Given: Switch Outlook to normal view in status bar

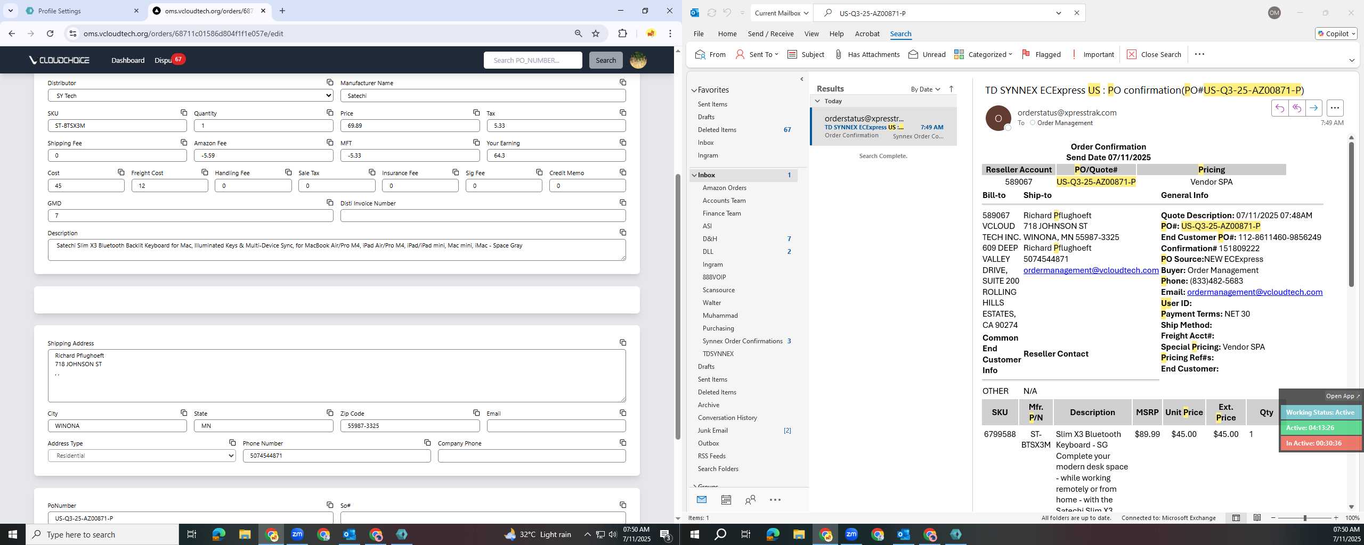Looking at the screenshot, I should click(x=1236, y=518).
